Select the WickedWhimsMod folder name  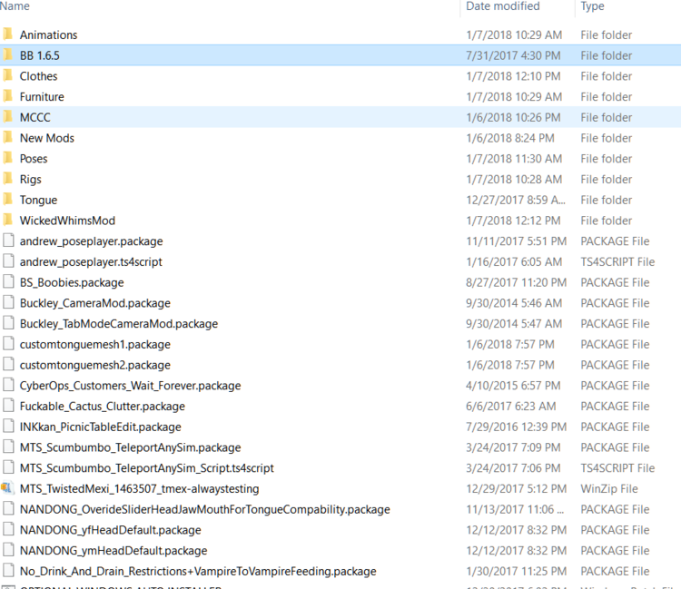click(x=67, y=221)
